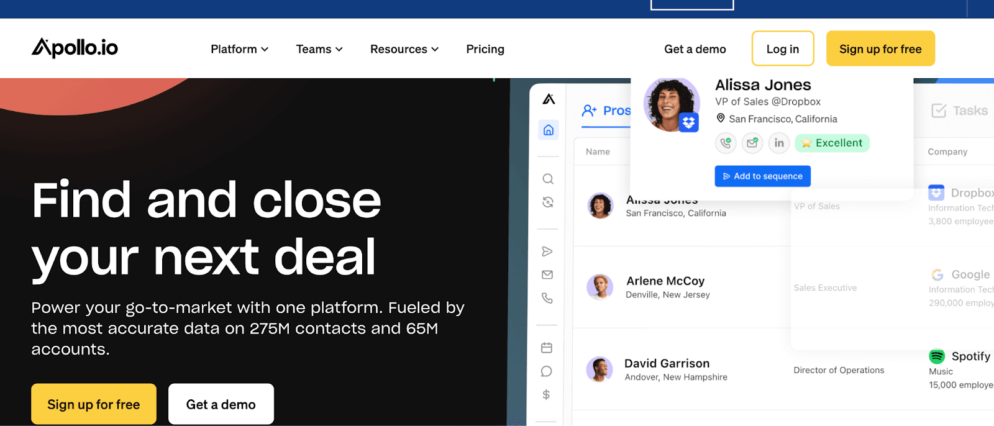The image size is (994, 426).
Task: Open the Conversations chat bubble icon
Action: (547, 371)
